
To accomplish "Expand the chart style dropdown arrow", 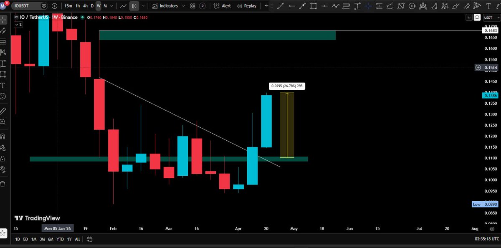I will coord(144,6).
